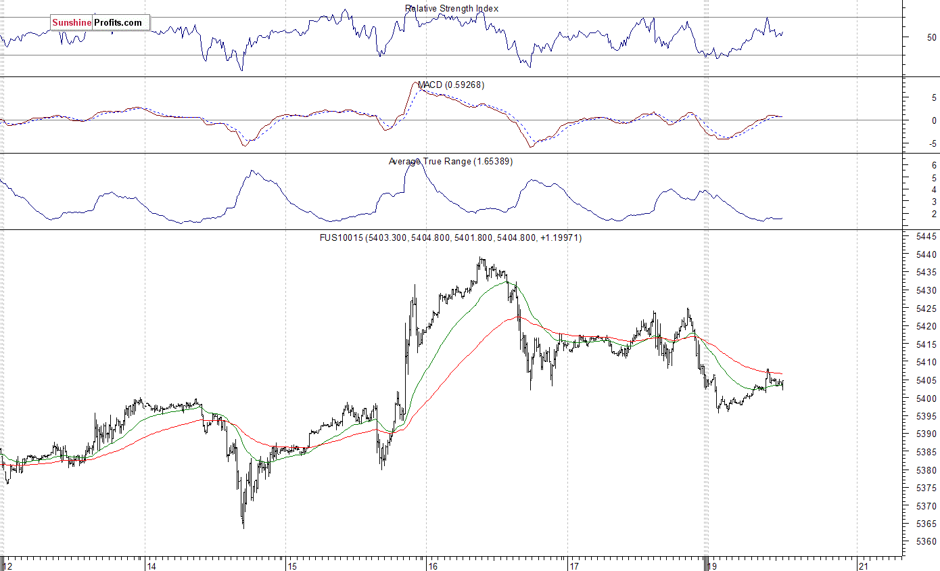Click the 17 date label on time axis

tap(573, 566)
